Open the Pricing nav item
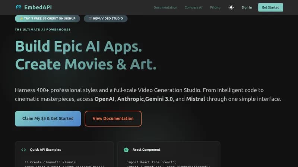This screenshot has height=167, width=298. (x=215, y=7)
